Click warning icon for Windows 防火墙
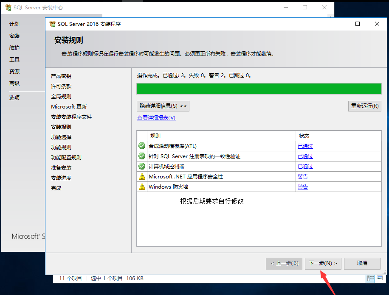The height and width of the screenshot is (295, 389). [142, 187]
